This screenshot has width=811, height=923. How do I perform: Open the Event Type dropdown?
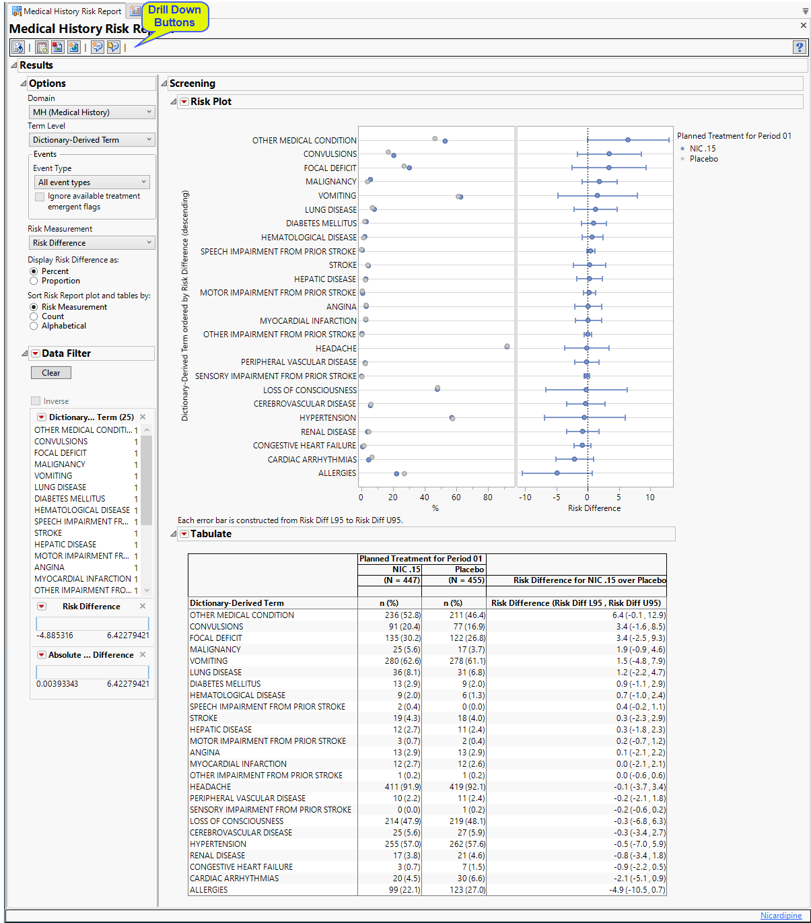coord(92,182)
